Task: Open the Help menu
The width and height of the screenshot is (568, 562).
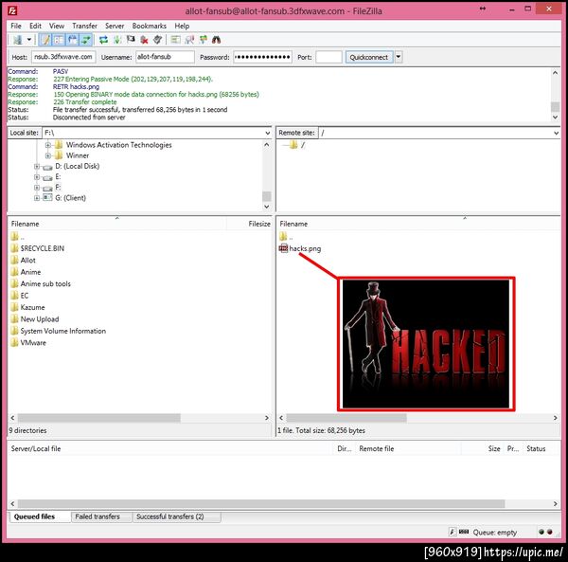Action: [182, 26]
